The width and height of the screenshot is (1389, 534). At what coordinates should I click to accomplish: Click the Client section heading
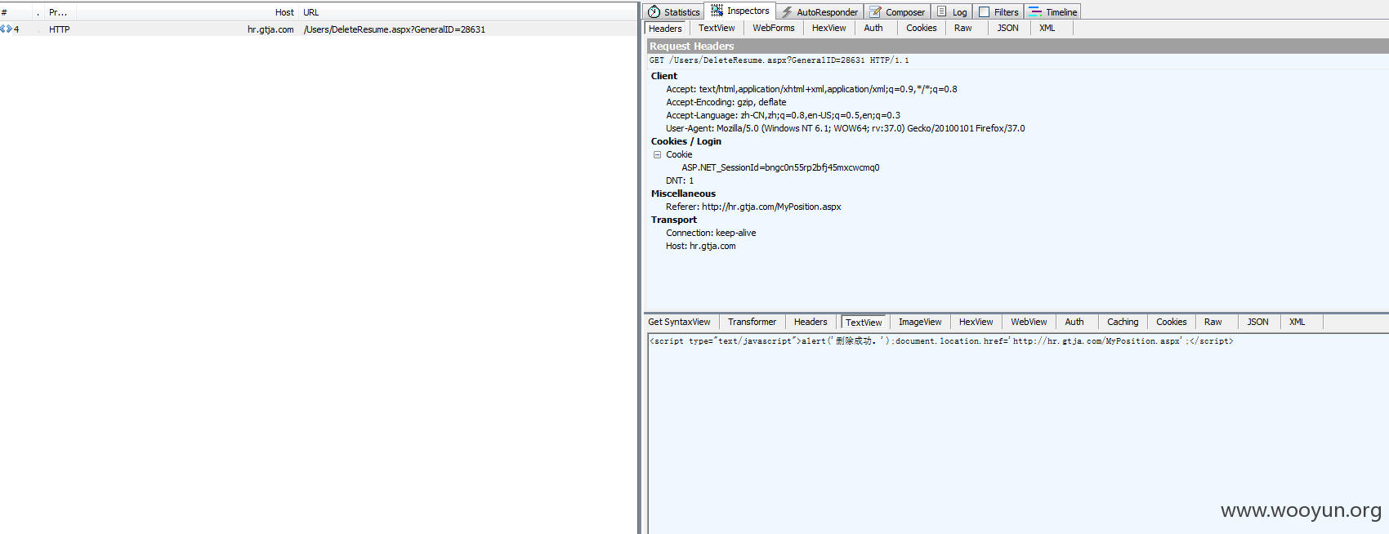[x=664, y=76]
